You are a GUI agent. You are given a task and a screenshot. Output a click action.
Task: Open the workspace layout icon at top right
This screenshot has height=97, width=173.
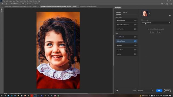(167, 4)
